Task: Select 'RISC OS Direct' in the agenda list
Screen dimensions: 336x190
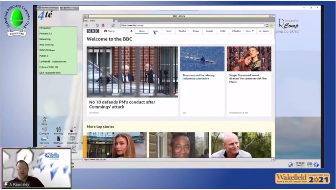Action: coord(47,50)
